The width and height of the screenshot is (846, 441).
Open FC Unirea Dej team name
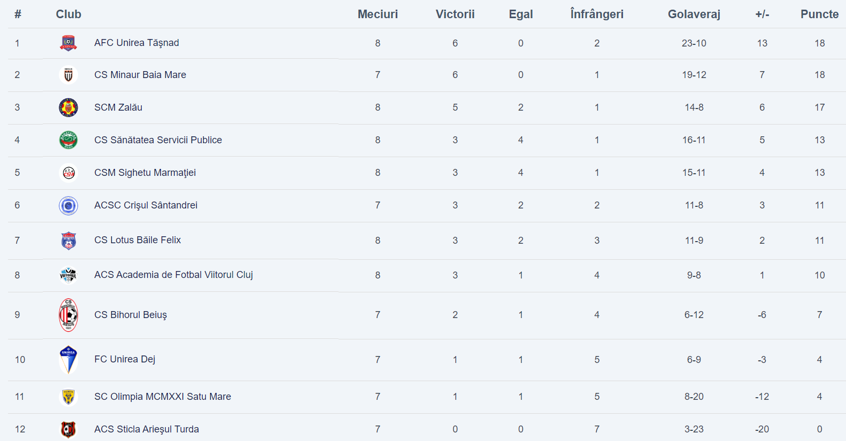[125, 359]
